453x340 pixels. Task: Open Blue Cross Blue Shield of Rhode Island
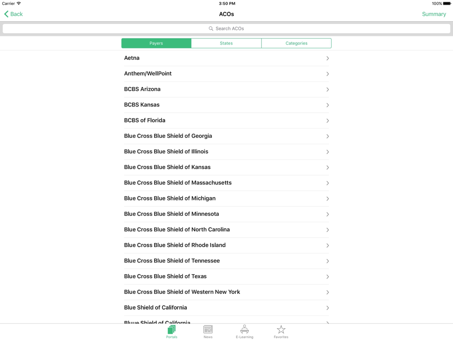(226, 245)
